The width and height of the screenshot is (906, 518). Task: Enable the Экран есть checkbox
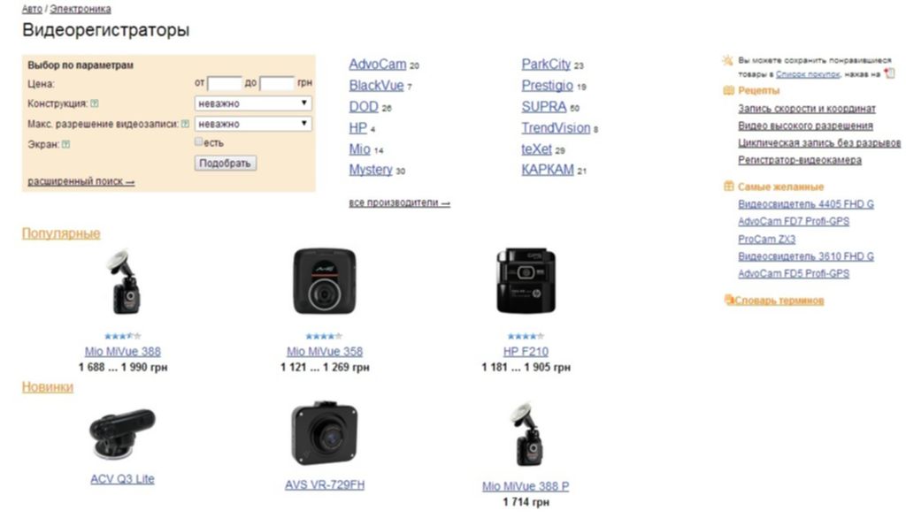199,141
